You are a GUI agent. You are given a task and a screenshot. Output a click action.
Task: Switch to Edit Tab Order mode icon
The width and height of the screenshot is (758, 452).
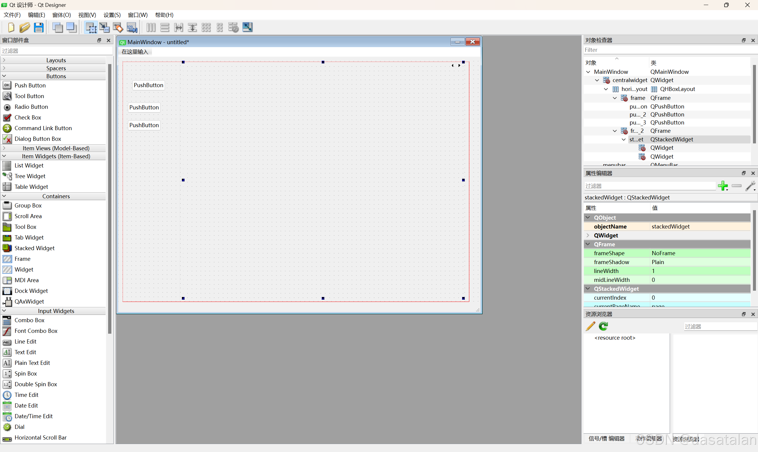(132, 27)
